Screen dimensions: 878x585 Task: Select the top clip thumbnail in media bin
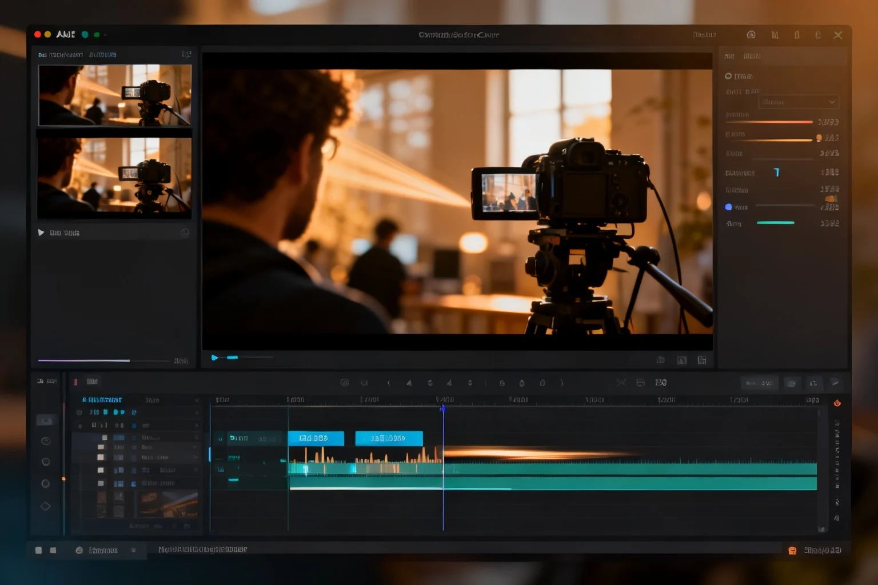click(x=115, y=95)
